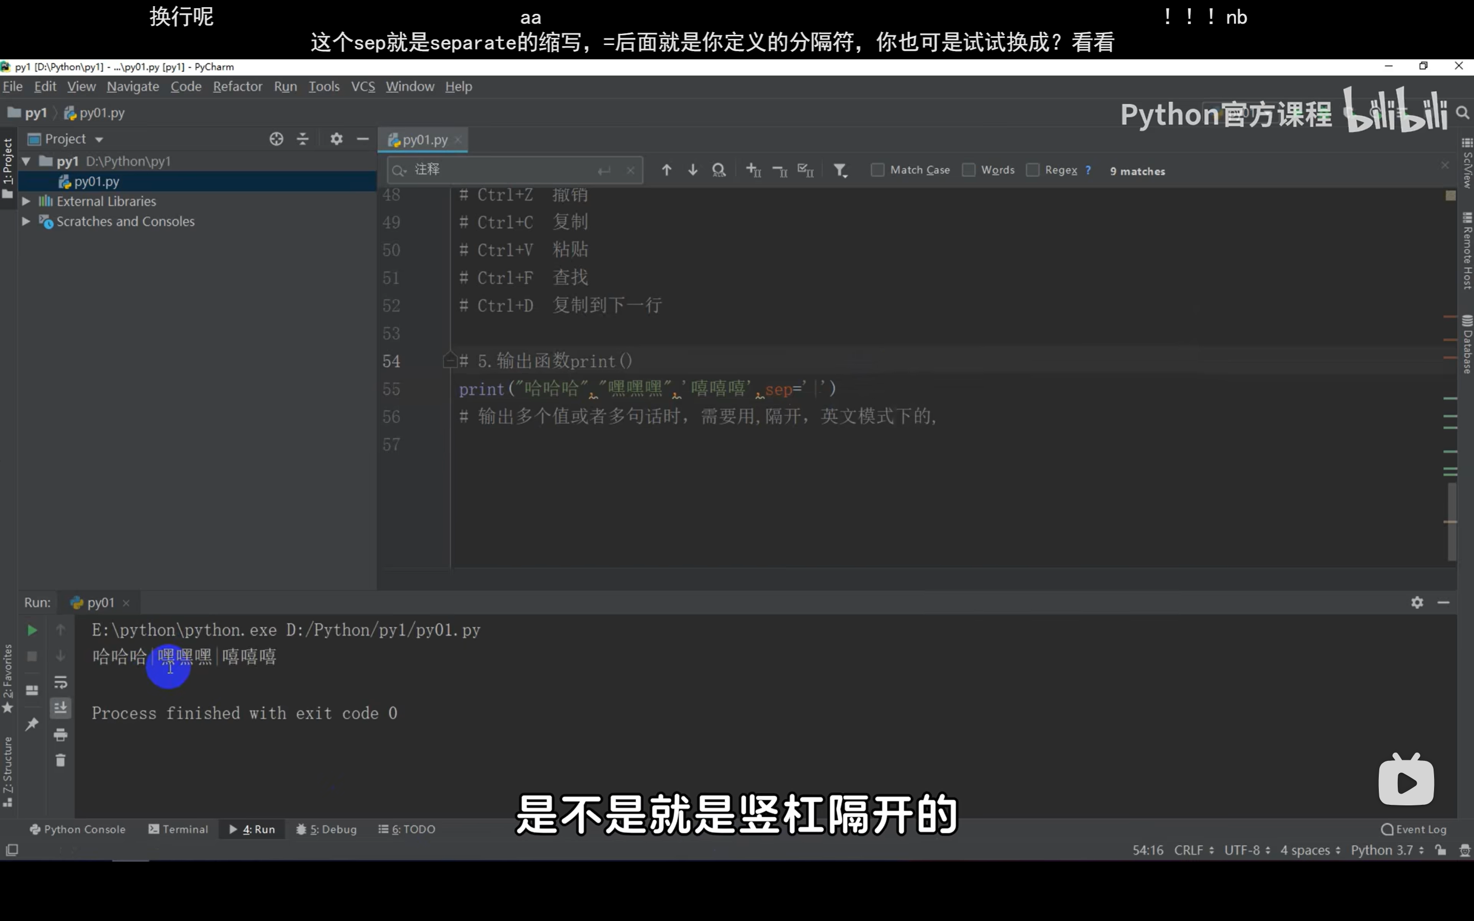Open the File menu
The height and width of the screenshot is (921, 1474).
point(13,86)
